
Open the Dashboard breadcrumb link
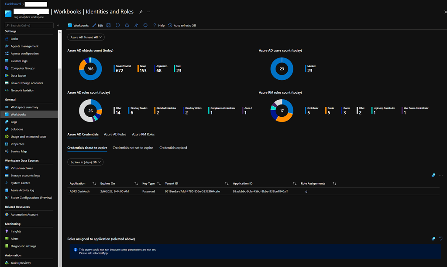[x=13, y=4]
